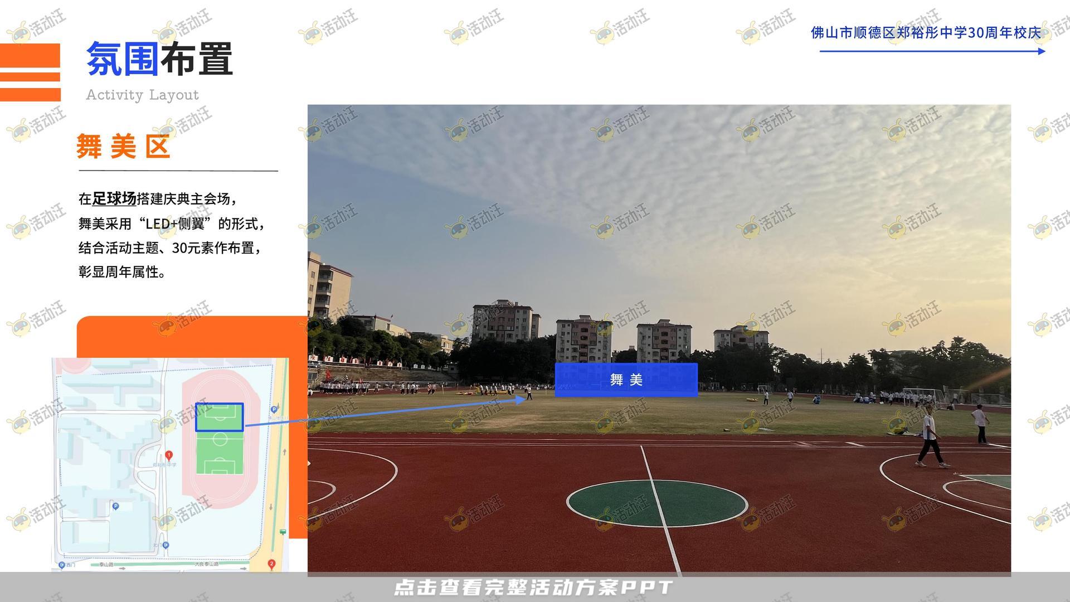Click red map marker number 1

pos(169,455)
